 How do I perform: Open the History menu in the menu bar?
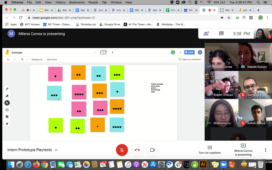click(x=60, y=2)
